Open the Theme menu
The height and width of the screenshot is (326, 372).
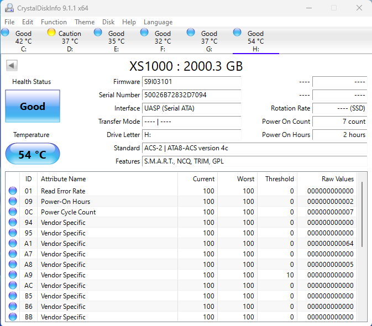coord(85,22)
